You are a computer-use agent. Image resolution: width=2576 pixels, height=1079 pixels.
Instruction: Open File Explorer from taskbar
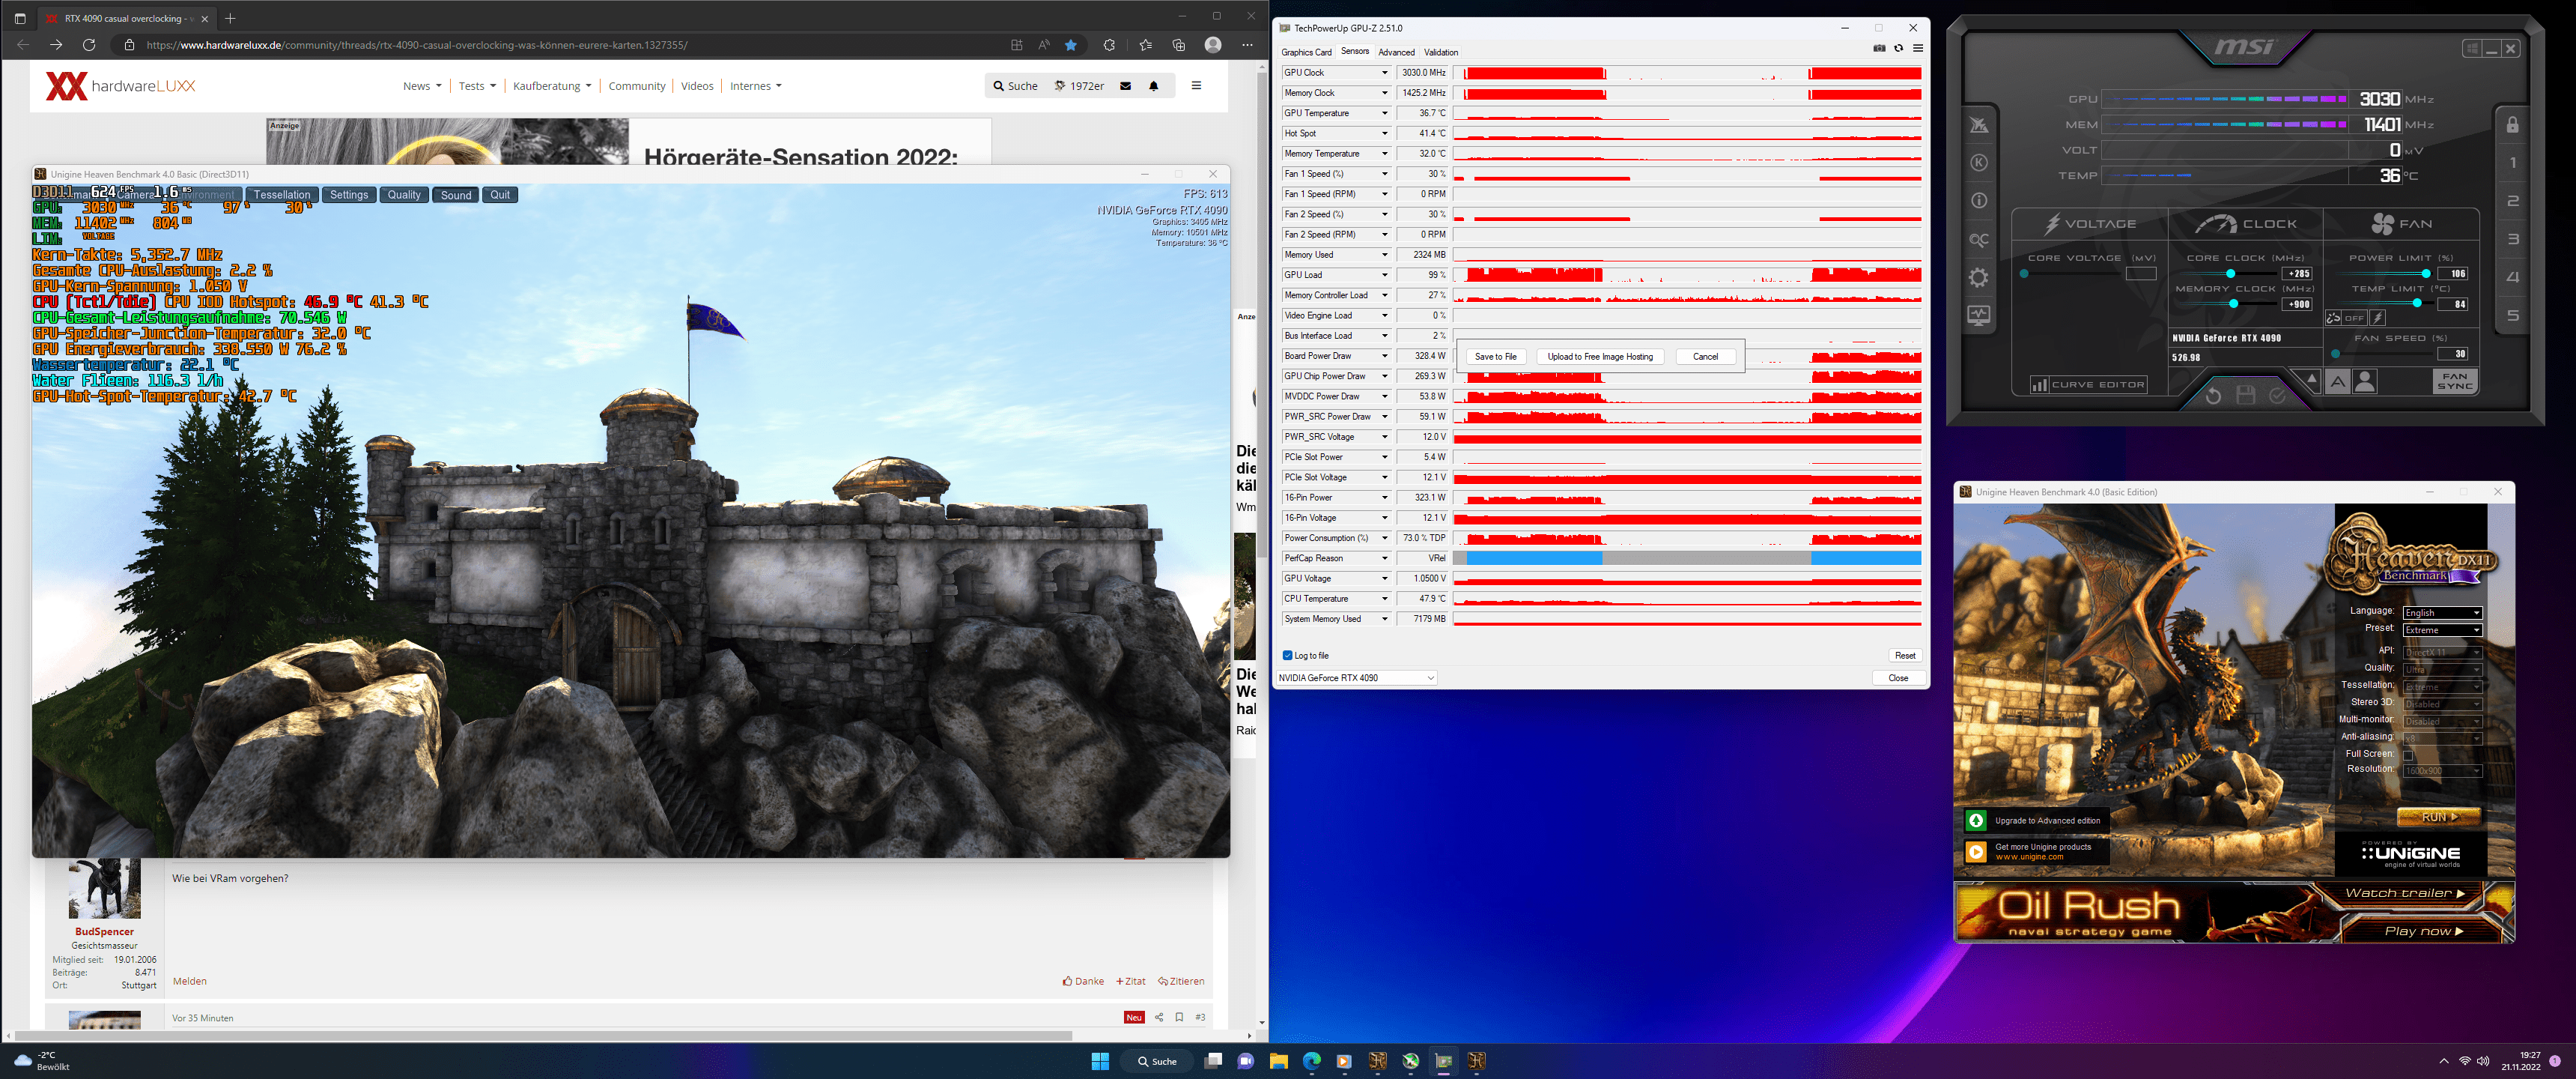tap(1278, 1061)
